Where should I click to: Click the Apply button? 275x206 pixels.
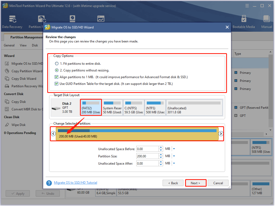tap(18, 194)
